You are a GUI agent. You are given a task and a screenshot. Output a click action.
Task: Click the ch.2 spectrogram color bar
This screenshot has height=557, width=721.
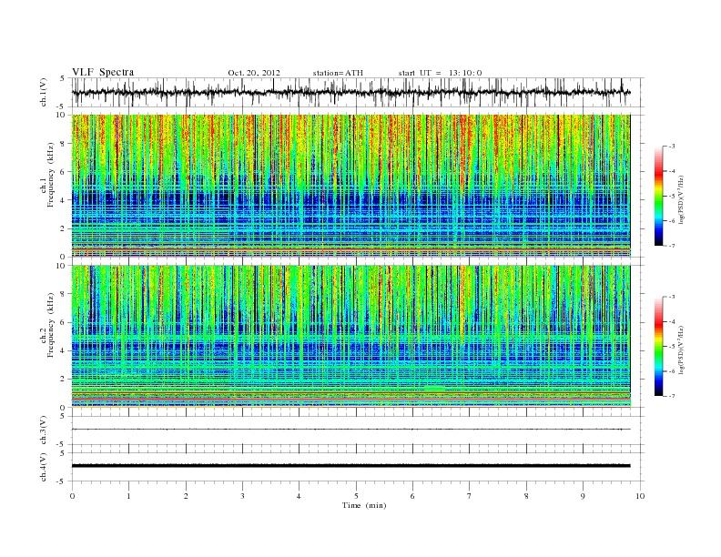(658, 347)
